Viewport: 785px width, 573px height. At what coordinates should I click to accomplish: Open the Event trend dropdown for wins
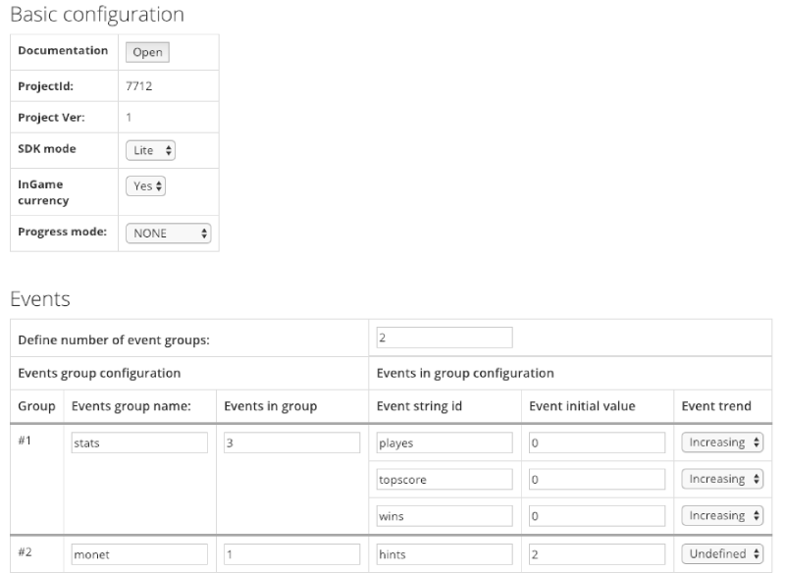(x=722, y=515)
